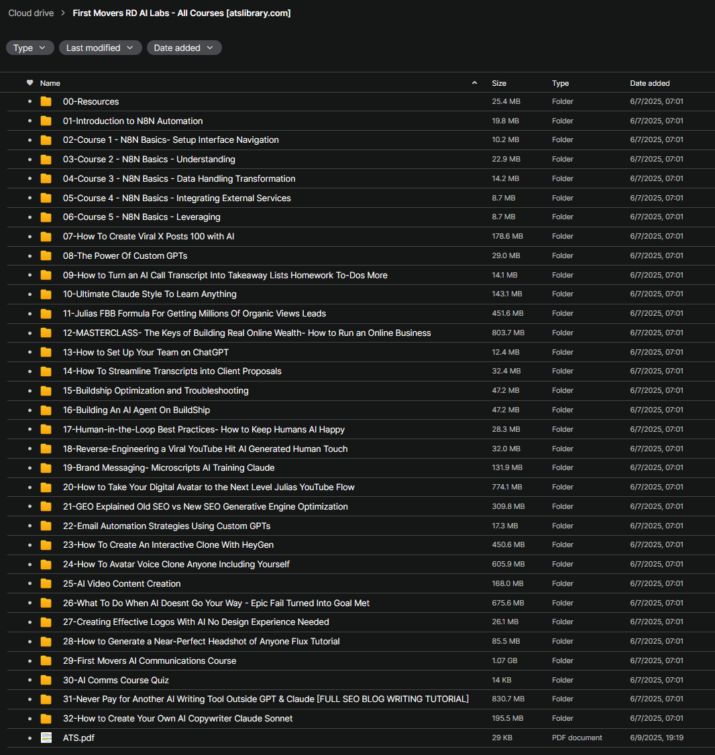Click the Name column sort arrow
The height and width of the screenshot is (755, 715).
[475, 83]
